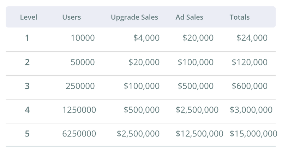
Task: Select the Level 5 row number
Action: pyautogui.click(x=27, y=134)
